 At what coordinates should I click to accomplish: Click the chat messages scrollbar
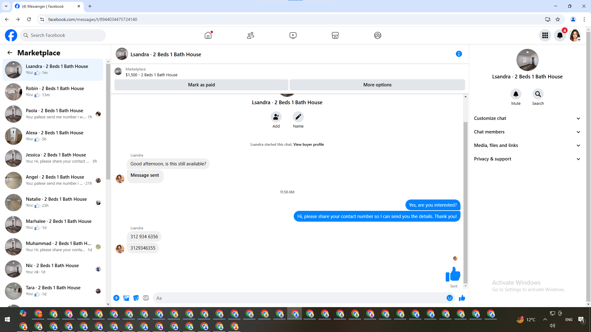[x=465, y=203]
